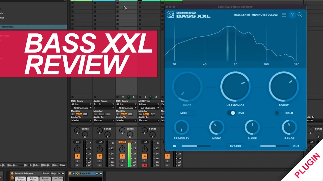Click hot-swap icon on Bass XXL device
This screenshot has width=323, height=181.
tap(97, 173)
